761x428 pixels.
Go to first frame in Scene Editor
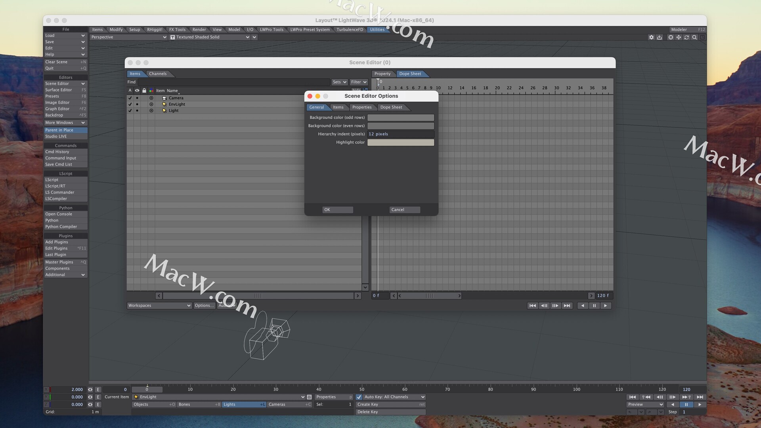[x=533, y=306]
